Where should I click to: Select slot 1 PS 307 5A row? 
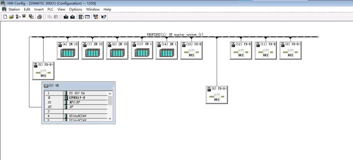[x=76, y=93]
